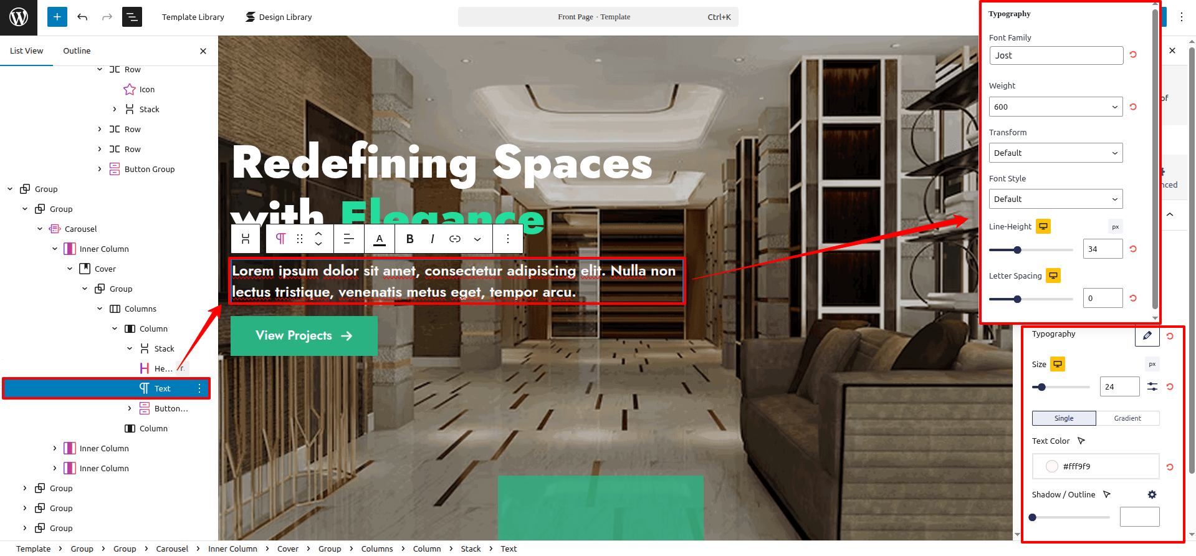
Task: Toggle Line-Height responsive device icon
Action: (1043, 226)
